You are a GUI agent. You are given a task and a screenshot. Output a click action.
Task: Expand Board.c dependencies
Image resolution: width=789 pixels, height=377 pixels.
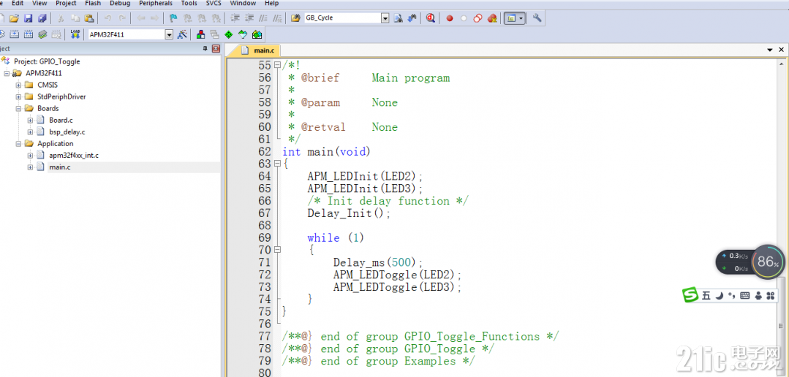[x=30, y=120]
